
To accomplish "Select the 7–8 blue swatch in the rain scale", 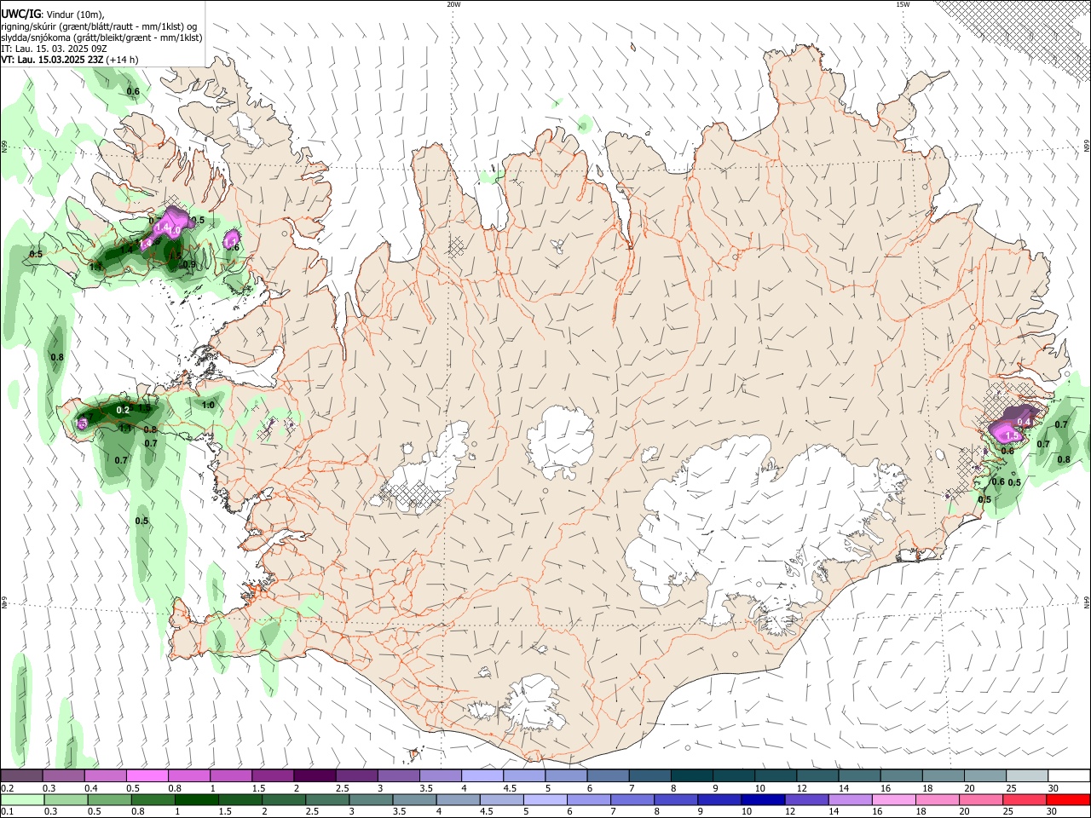I will (x=633, y=799).
